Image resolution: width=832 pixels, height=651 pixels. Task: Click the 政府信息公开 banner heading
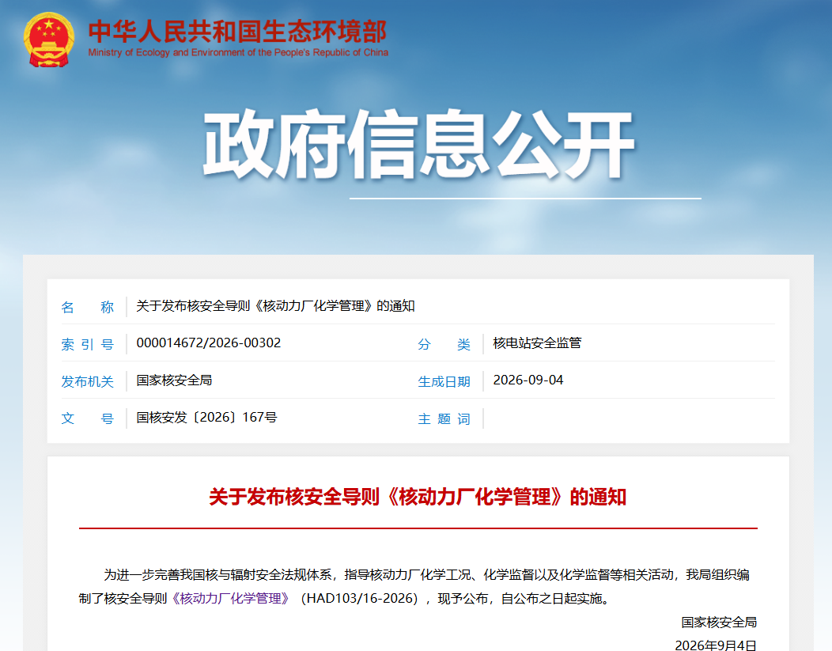tap(418, 144)
